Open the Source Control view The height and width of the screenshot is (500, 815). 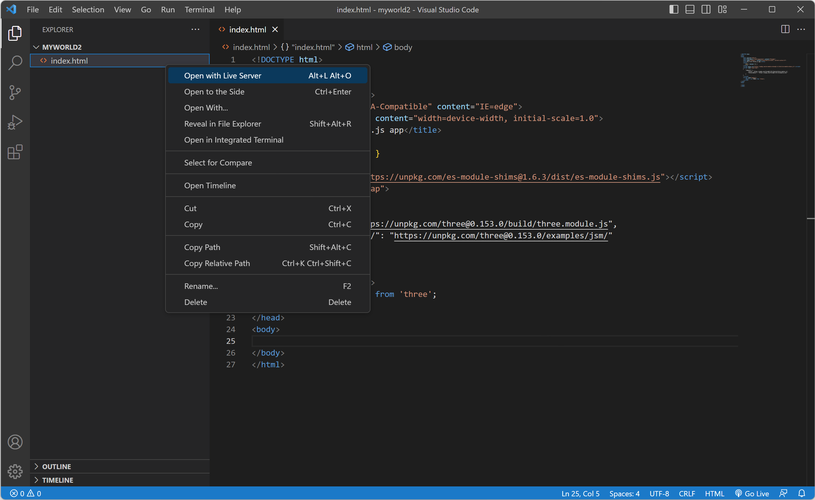coord(15,92)
